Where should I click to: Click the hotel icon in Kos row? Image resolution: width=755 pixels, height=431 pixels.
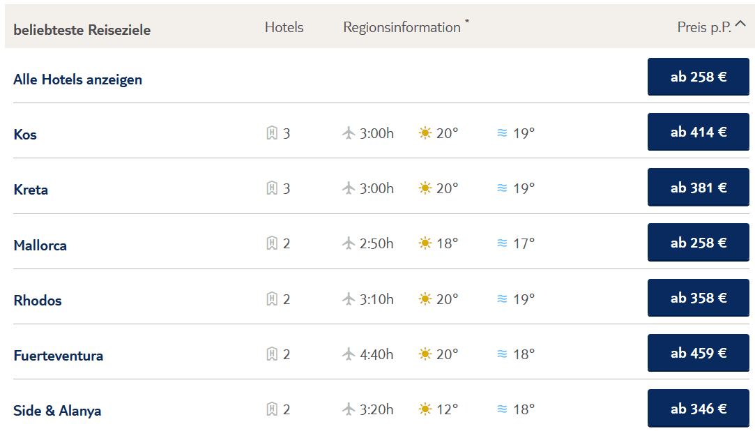pos(272,133)
